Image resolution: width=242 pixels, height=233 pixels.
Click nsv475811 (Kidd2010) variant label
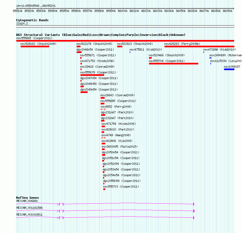pos(146,49)
